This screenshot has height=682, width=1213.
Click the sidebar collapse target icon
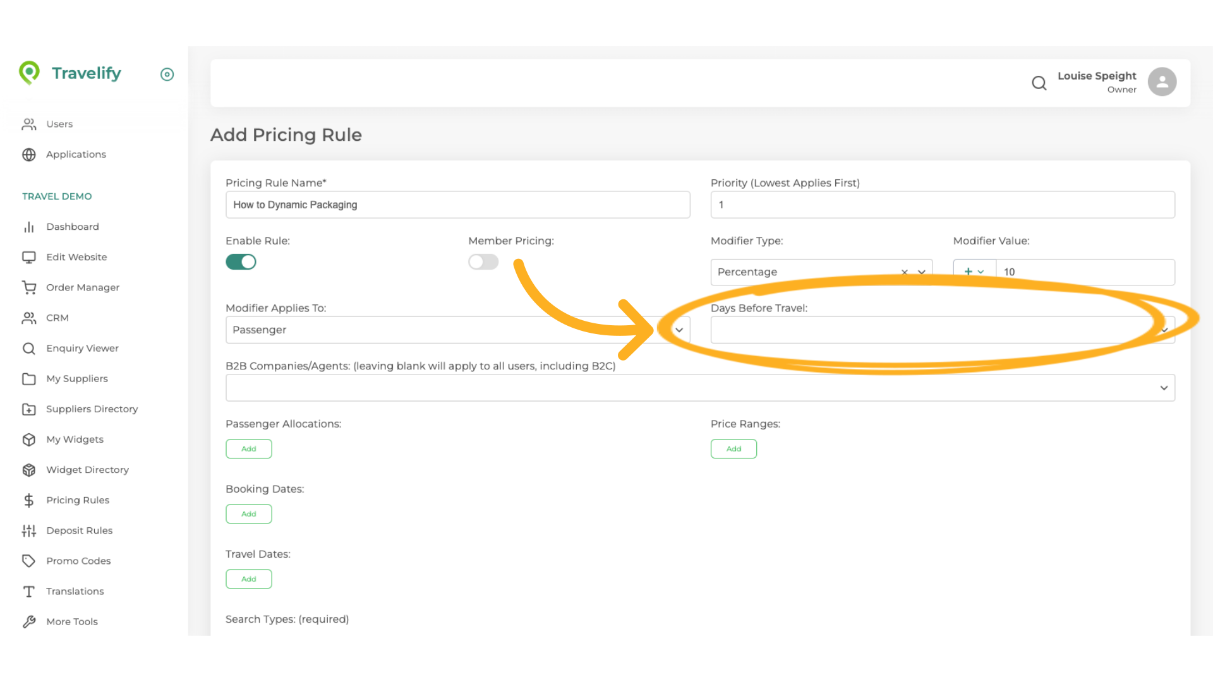167,75
